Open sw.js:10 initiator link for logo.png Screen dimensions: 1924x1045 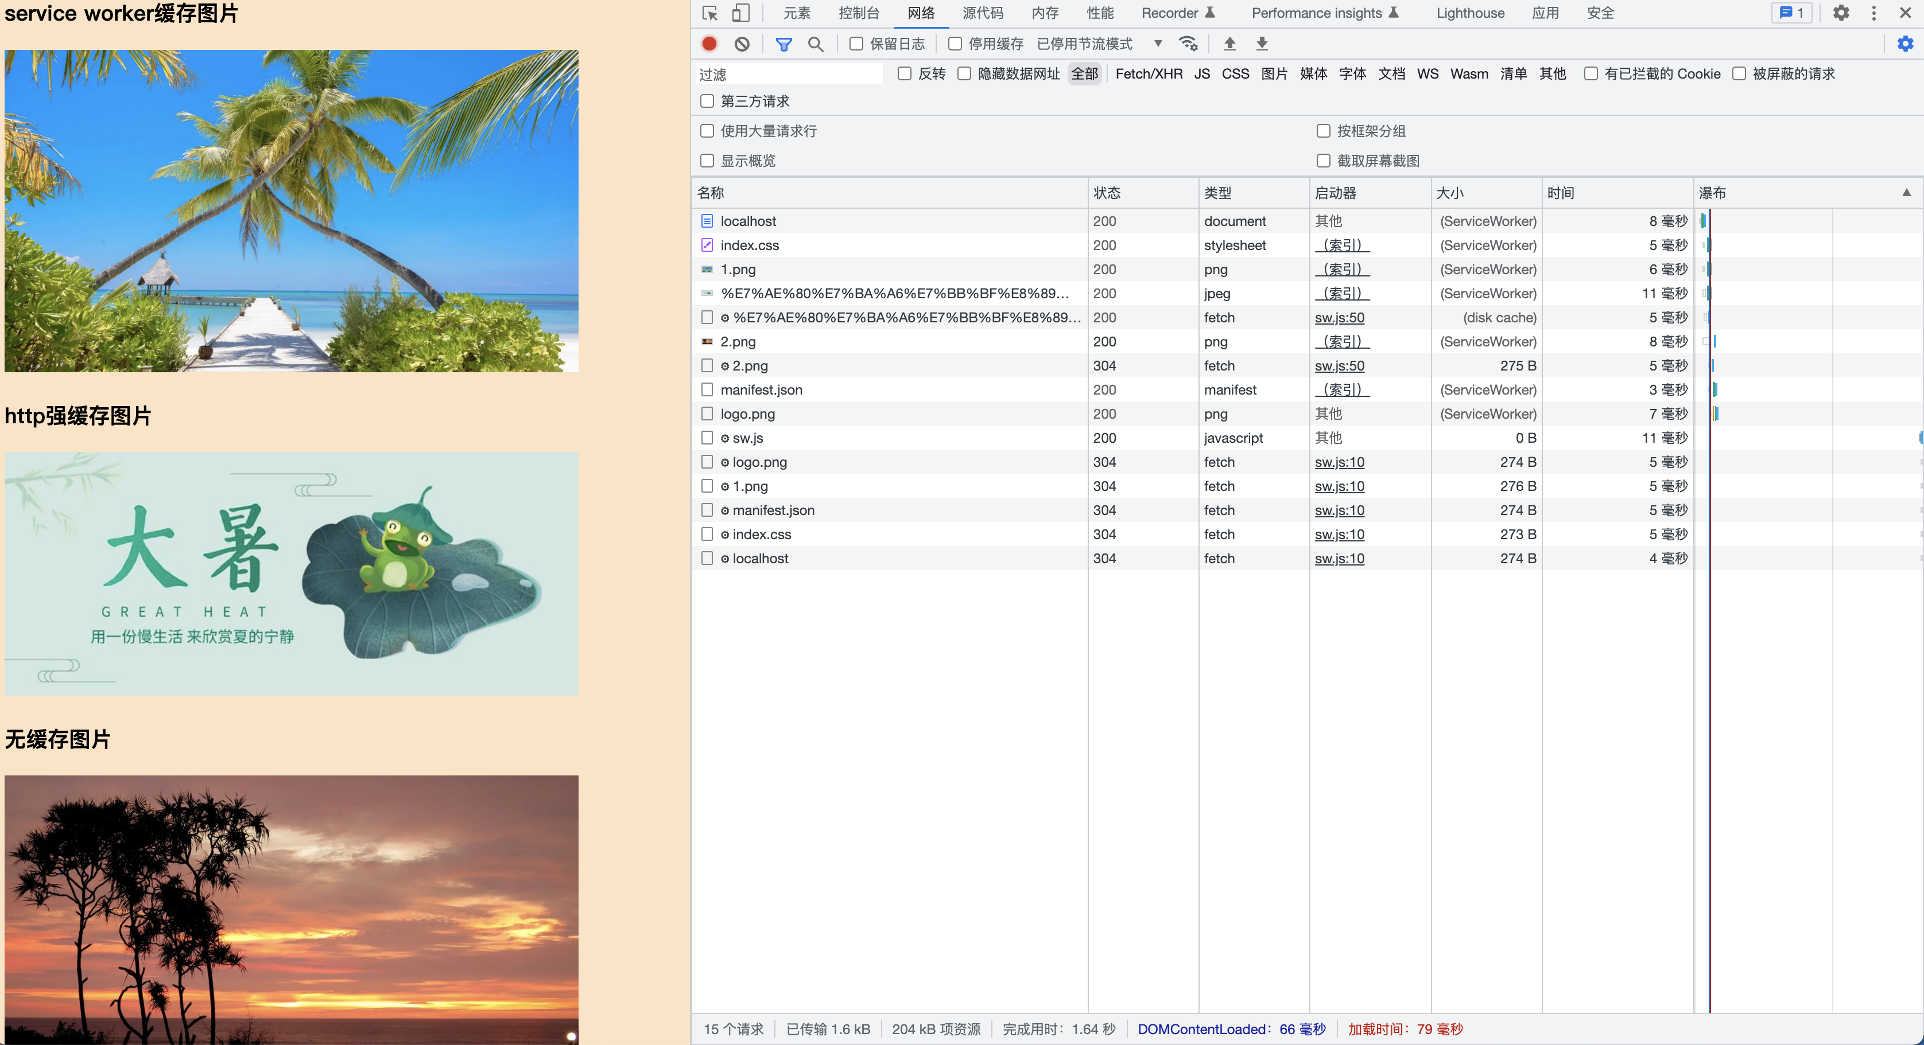pos(1339,462)
